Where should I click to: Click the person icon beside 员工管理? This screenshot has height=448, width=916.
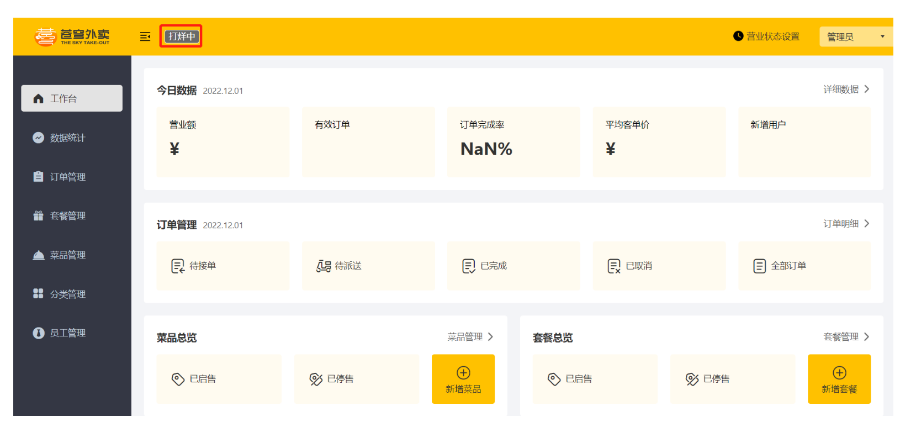[38, 333]
